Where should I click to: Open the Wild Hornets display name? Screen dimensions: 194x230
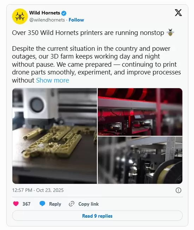[x=44, y=13]
